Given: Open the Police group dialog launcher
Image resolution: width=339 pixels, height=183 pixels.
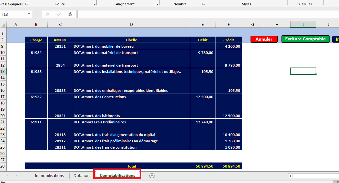Looking at the screenshot, I should (x=94, y=3).
